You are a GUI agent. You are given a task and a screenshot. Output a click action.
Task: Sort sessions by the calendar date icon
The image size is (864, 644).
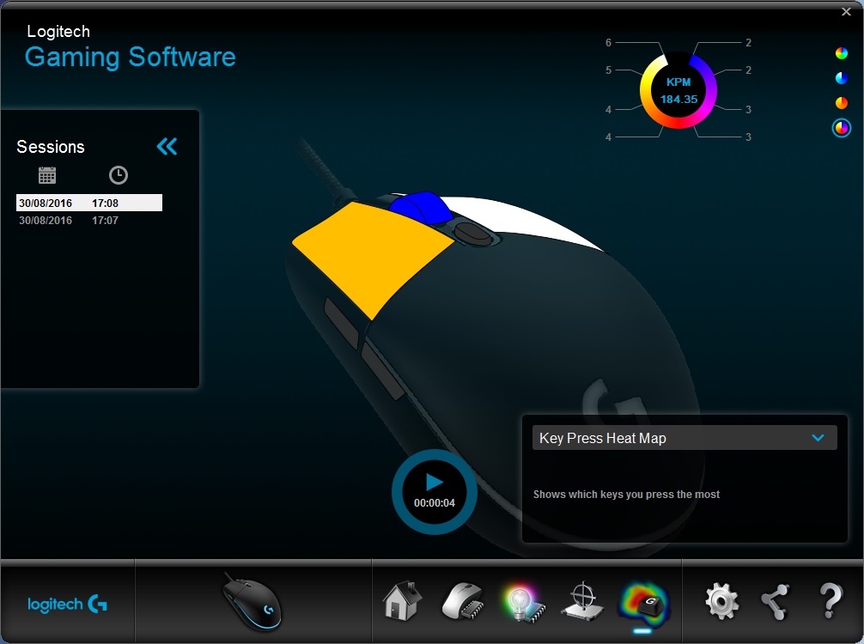pos(47,175)
